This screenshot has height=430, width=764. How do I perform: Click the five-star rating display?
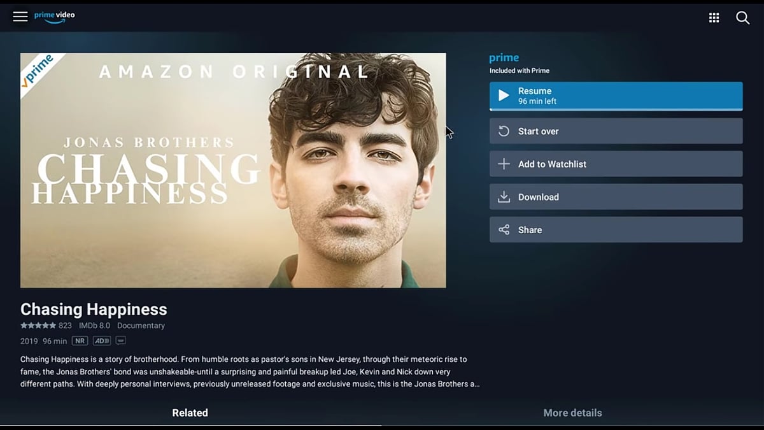coord(38,326)
